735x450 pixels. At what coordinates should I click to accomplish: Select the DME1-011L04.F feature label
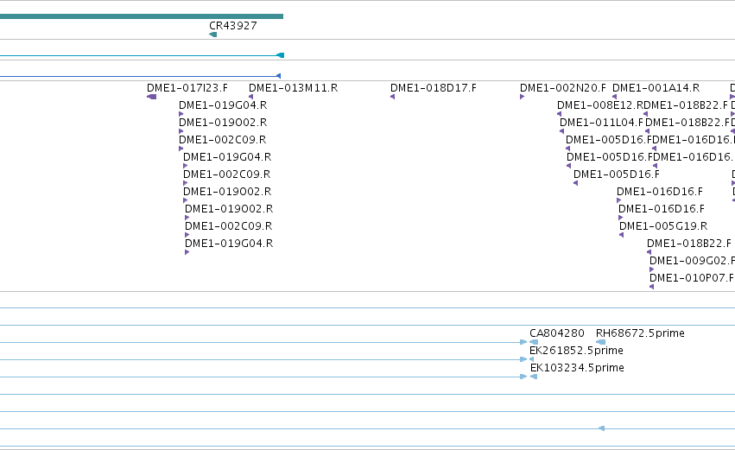click(601, 123)
